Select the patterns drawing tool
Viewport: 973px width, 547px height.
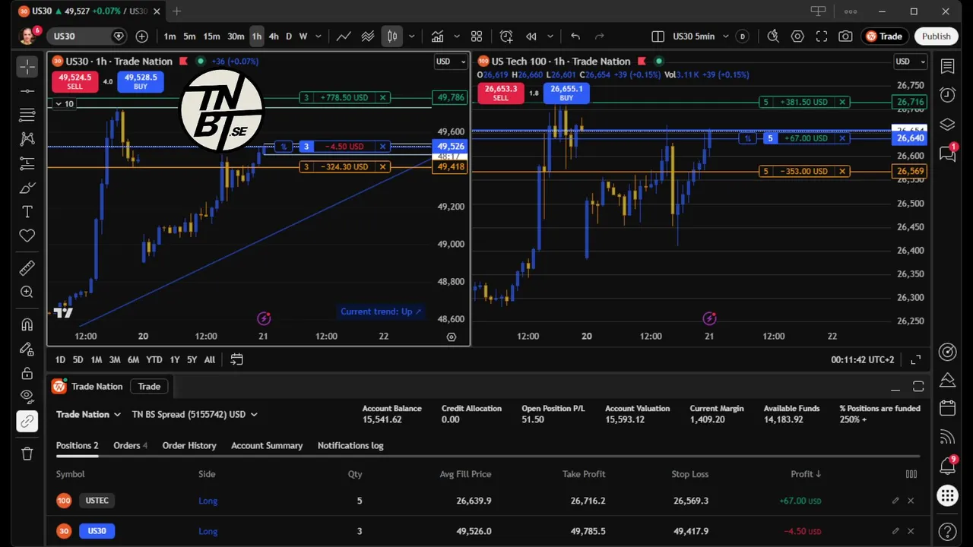click(x=27, y=138)
